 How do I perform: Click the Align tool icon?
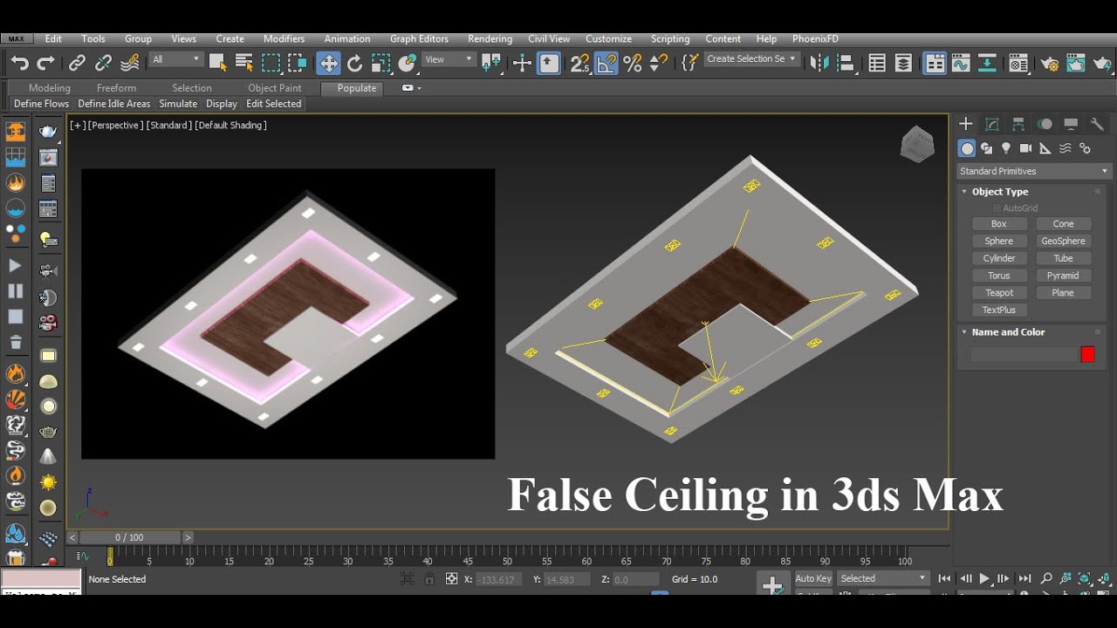845,63
